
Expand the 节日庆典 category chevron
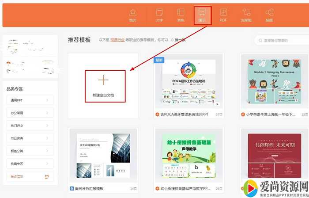coord(47,138)
